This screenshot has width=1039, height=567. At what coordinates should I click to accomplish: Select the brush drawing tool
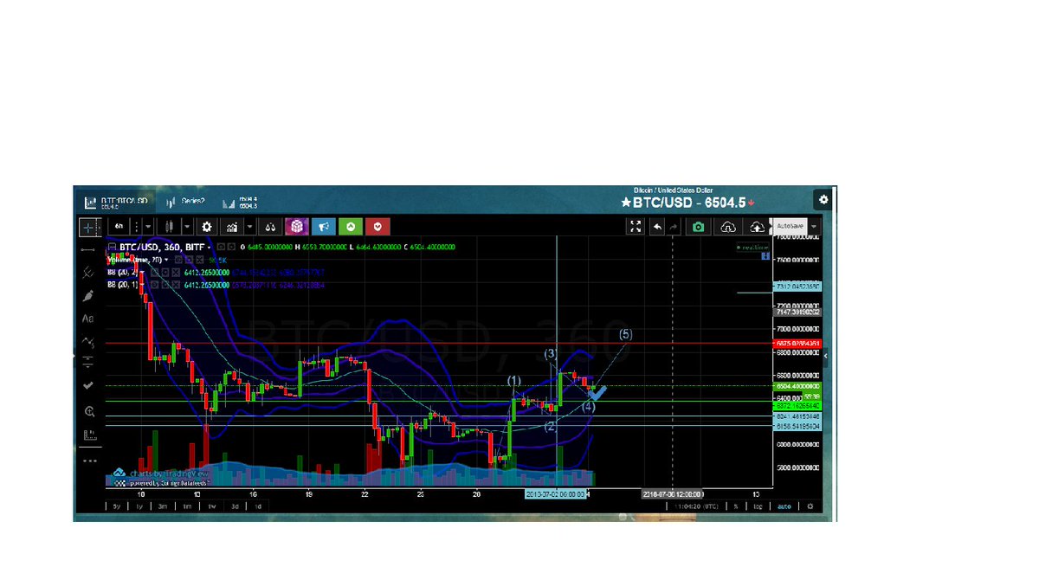click(88, 295)
